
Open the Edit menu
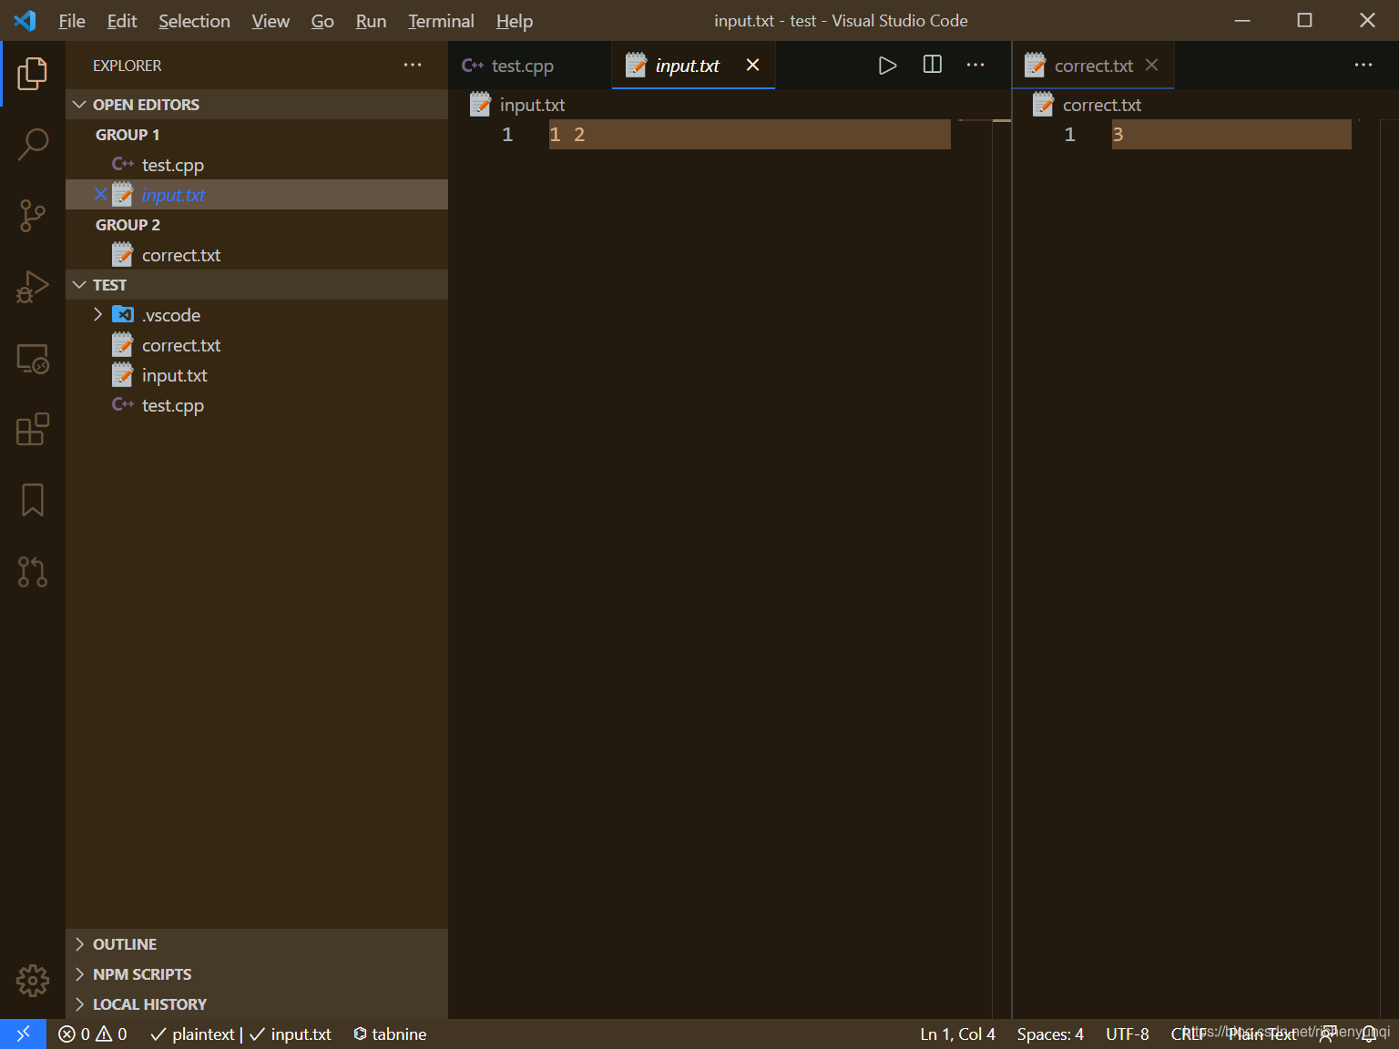(122, 21)
